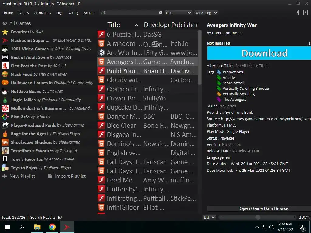Open the Games menu
This screenshot has width=311, height=233.
point(23,13)
